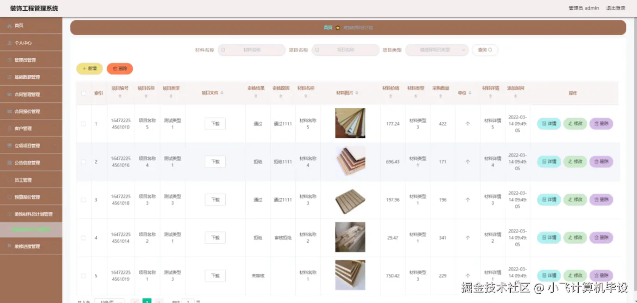Click the flag icon beside 装修进度管理

10,247
